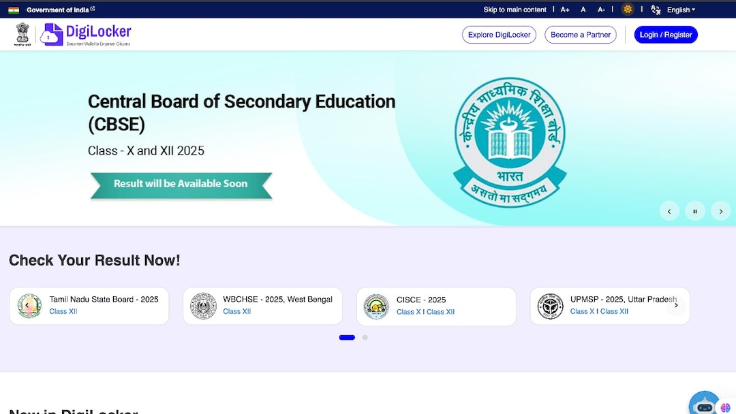Click the translate languages icon
This screenshot has width=736, height=414.
(x=655, y=10)
